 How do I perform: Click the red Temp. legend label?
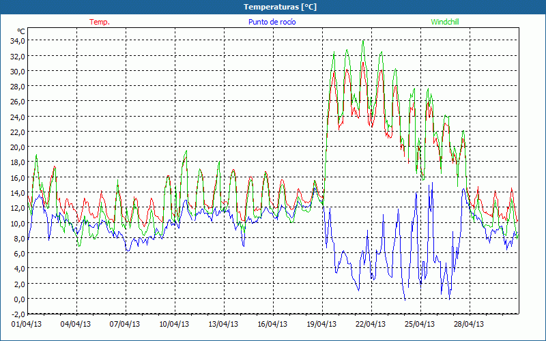pyautogui.click(x=100, y=22)
